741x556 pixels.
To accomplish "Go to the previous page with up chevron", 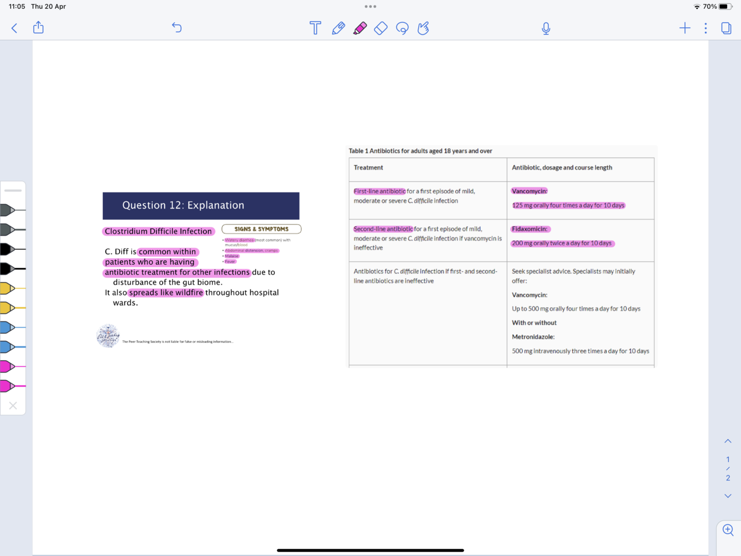I will [x=728, y=441].
